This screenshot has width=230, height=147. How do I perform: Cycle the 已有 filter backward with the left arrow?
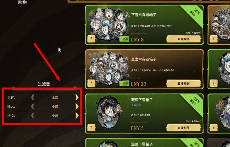32,97
